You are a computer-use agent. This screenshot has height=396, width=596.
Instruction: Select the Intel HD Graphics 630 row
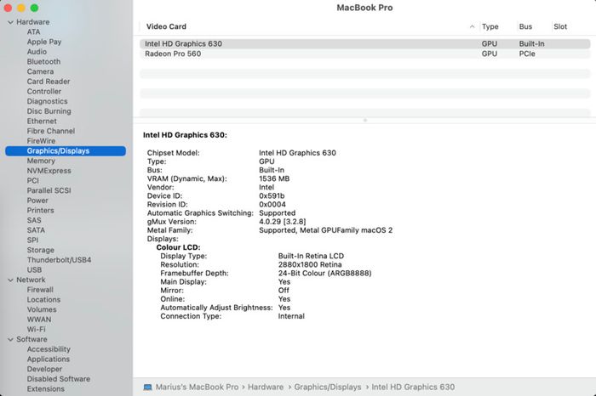click(x=365, y=43)
